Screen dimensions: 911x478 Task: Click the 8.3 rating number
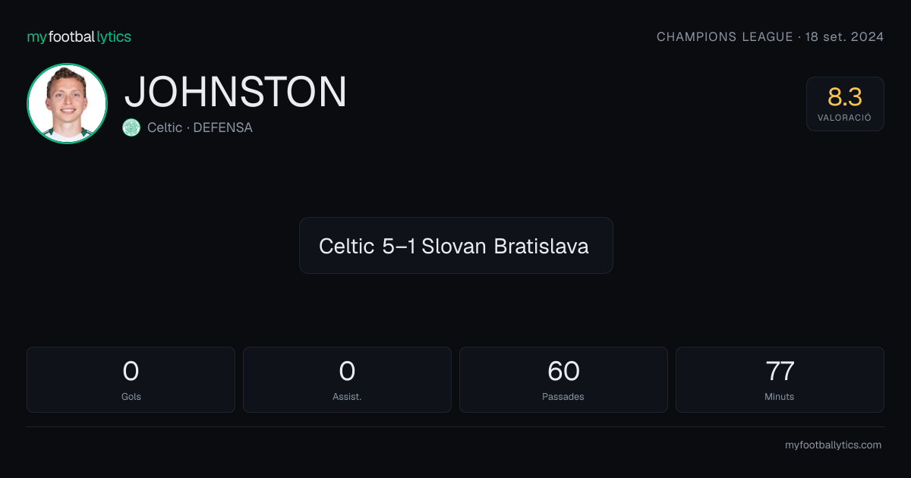845,97
